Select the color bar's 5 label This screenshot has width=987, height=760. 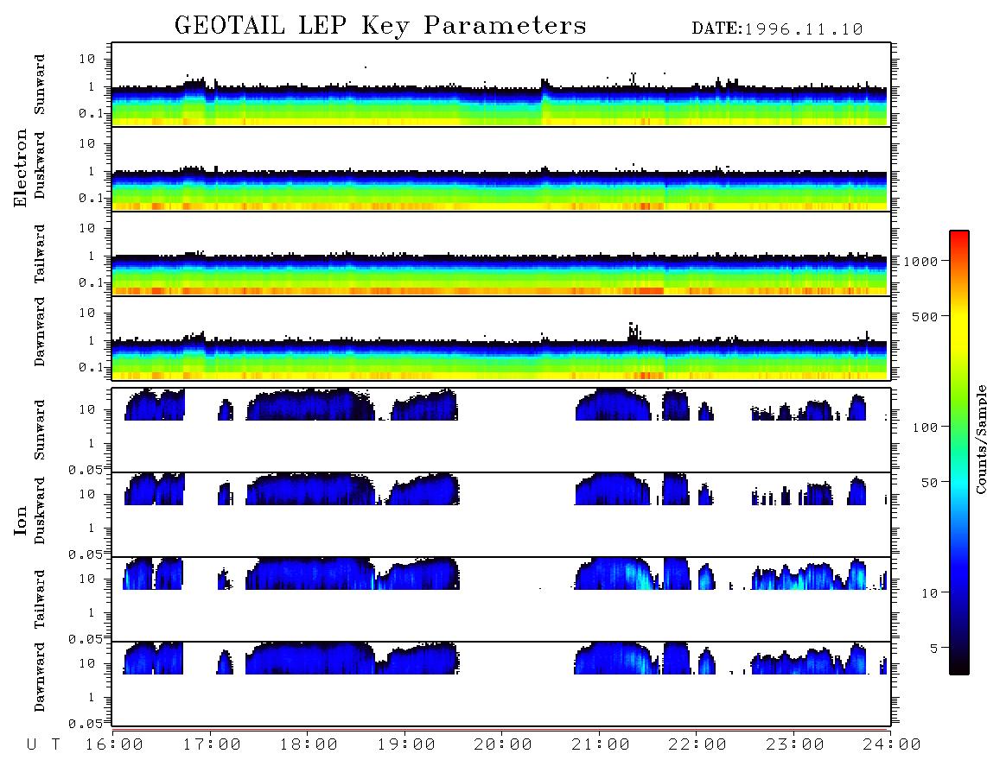tap(933, 649)
